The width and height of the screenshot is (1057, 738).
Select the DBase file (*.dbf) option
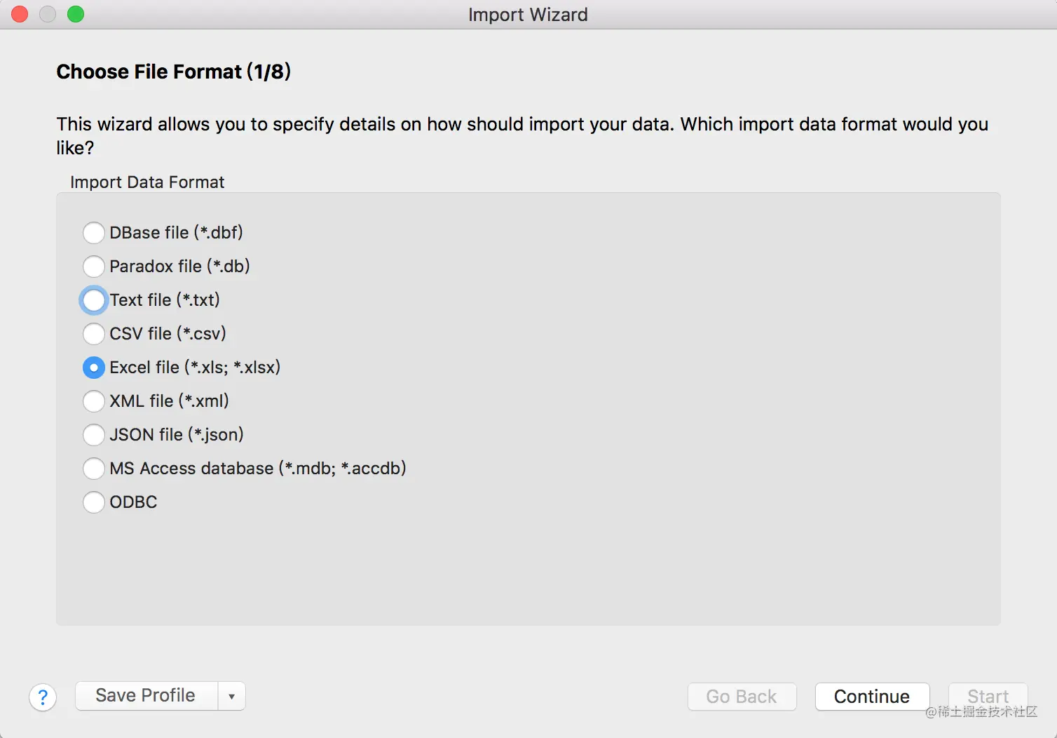pos(94,233)
